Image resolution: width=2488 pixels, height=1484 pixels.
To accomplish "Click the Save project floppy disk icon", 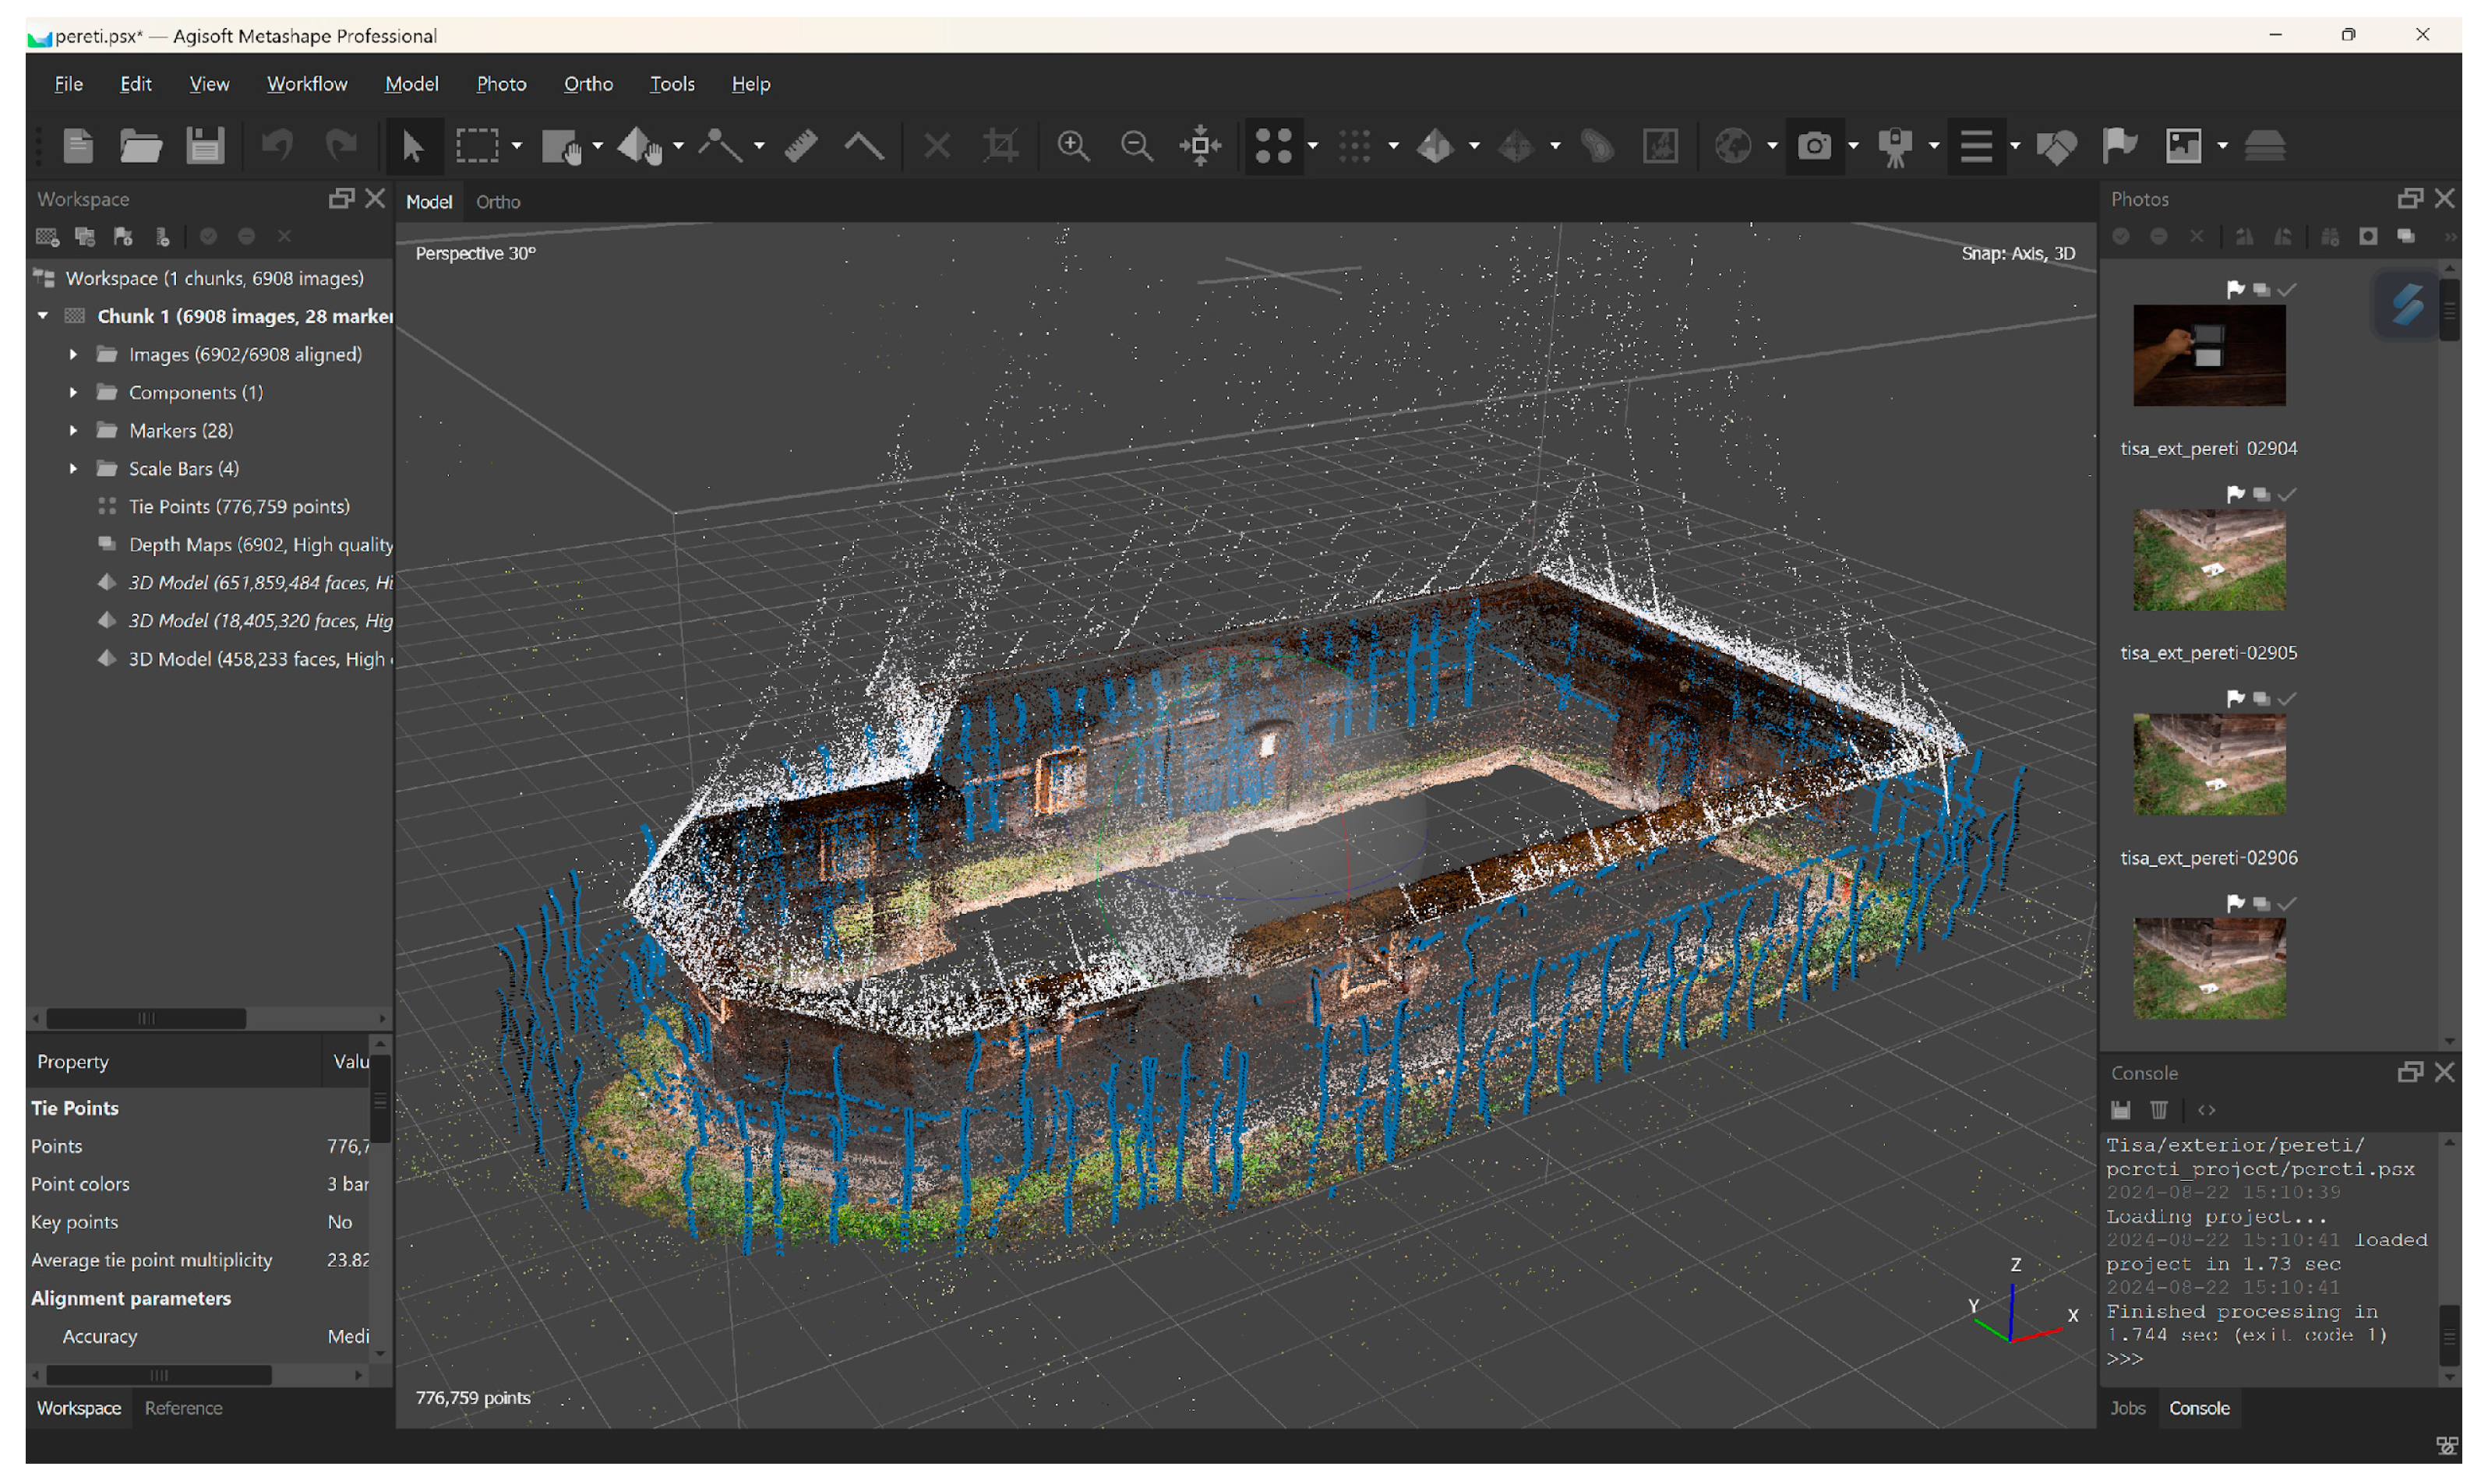I will tap(205, 146).
